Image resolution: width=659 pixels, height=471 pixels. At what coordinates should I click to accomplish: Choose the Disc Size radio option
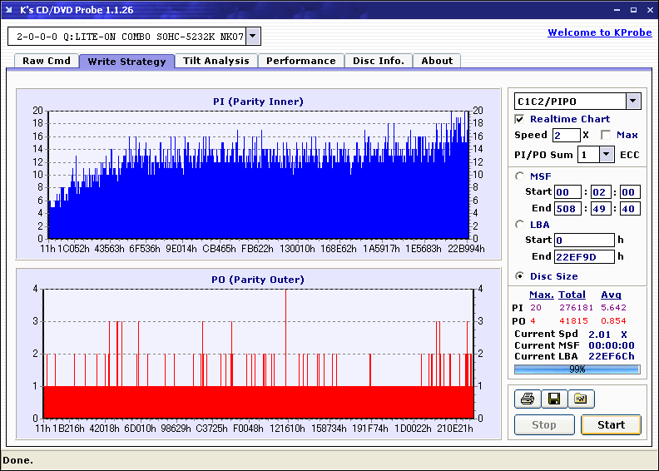[x=521, y=276]
